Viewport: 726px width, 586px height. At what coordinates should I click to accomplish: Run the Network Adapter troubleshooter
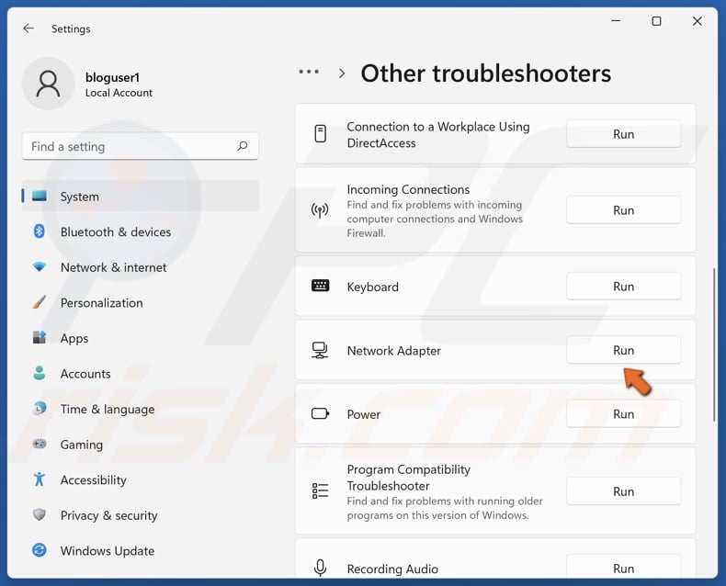(623, 350)
